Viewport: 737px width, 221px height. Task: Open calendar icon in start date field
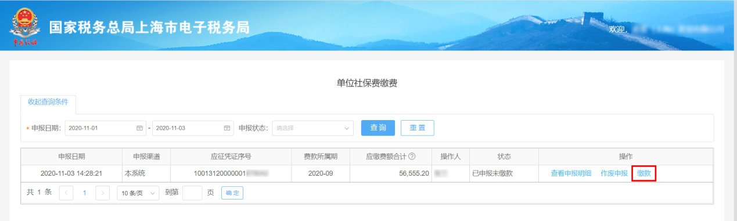pyautogui.click(x=139, y=128)
